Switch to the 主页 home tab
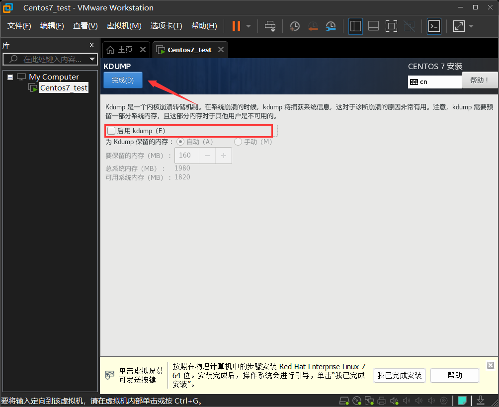This screenshot has height=407, width=499. pos(120,50)
